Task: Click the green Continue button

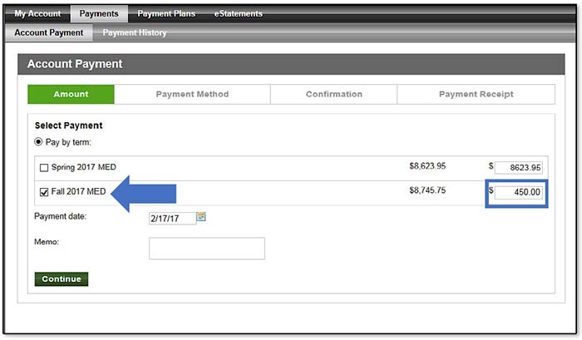Action: [62, 279]
